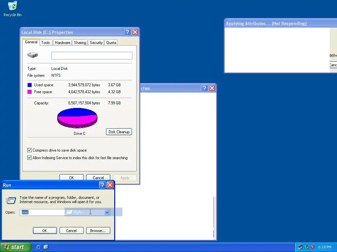Click the network connection tray icon
The image size is (337, 252).
[300, 247]
